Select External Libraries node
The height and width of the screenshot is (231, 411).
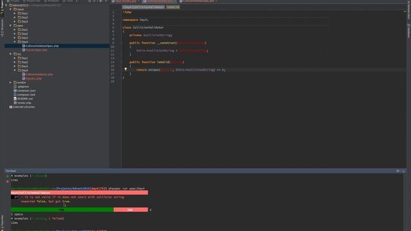click(24, 107)
